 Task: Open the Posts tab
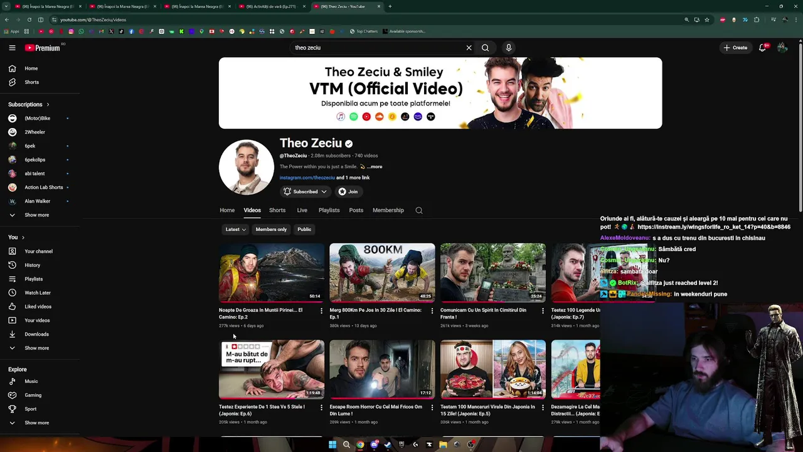click(356, 210)
